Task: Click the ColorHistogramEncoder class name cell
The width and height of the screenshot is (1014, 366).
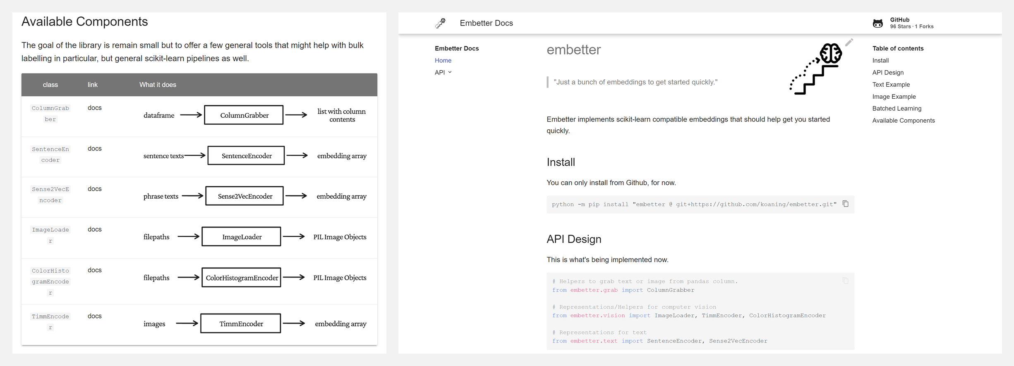Action: click(x=50, y=281)
